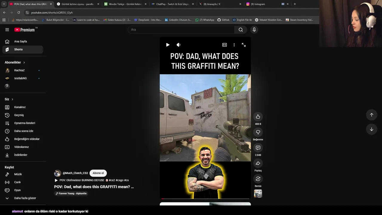Open the Olofmeister BURNING DEFUSE related video
This screenshot has height=215, width=382.
tap(92, 180)
